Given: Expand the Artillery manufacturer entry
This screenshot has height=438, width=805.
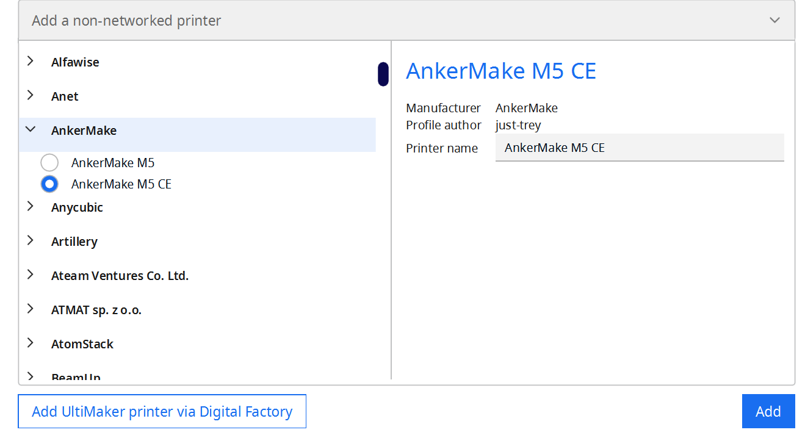Looking at the screenshot, I should 30,240.
